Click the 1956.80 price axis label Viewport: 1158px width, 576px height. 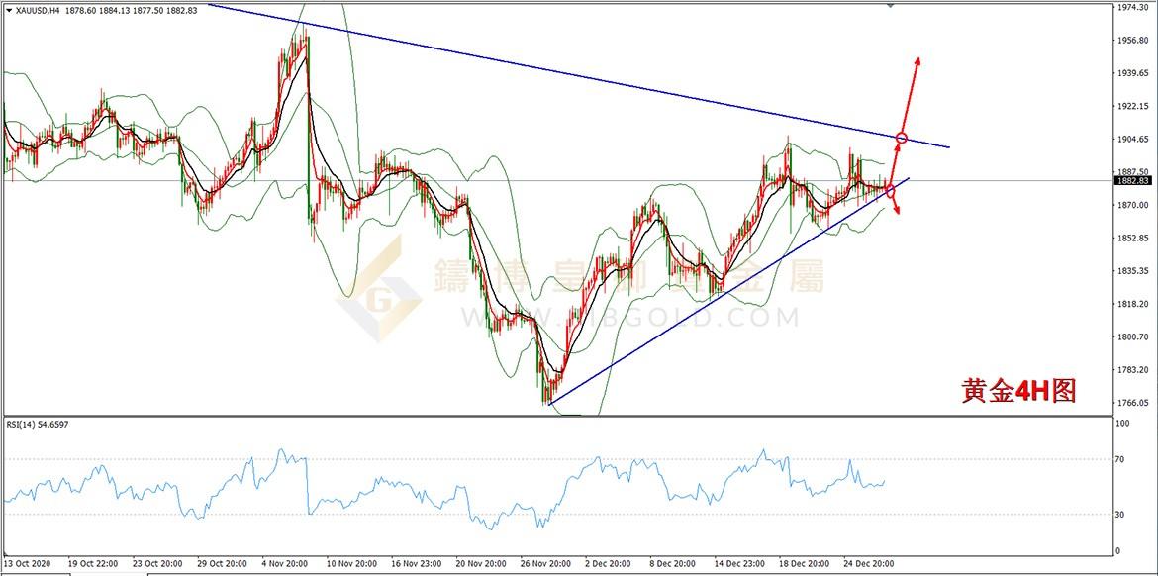1133,41
